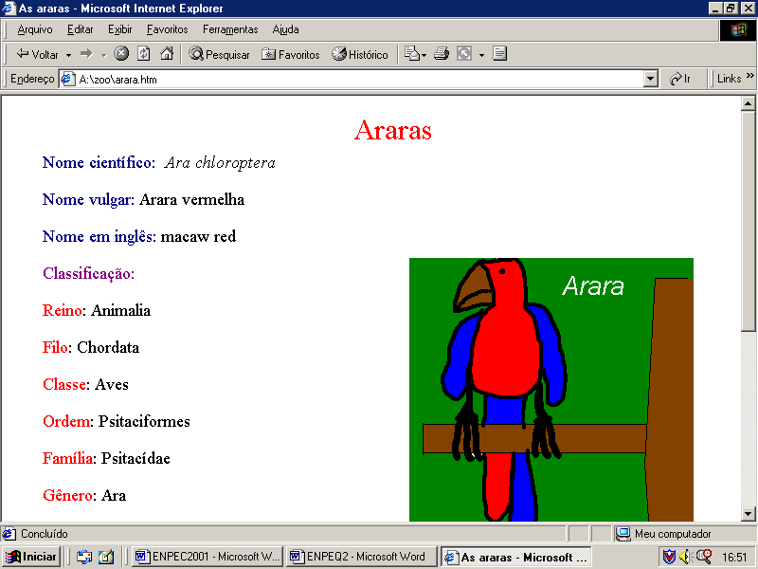Click the Windows logo throbber icon
Viewport: 758px width, 569px height.
coord(738,30)
